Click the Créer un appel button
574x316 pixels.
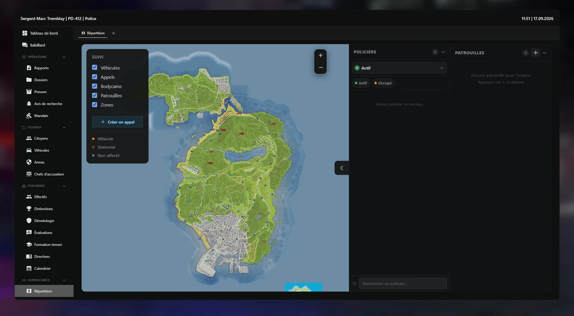click(117, 122)
